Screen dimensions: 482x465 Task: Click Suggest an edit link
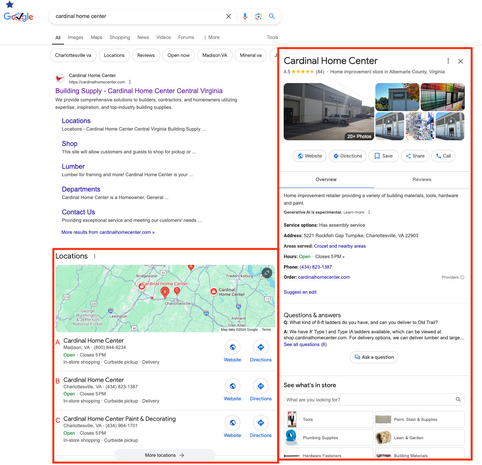300,292
